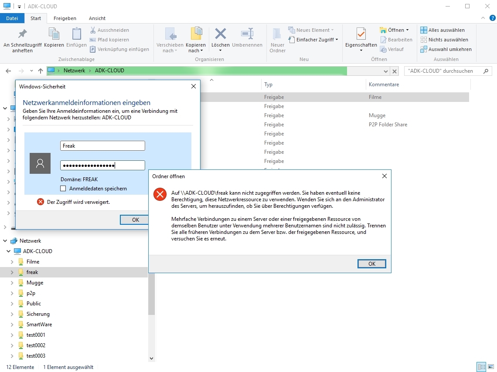This screenshot has height=372, width=497.
Task: Click the SmartWare share folder icon
Action: [x=21, y=324]
